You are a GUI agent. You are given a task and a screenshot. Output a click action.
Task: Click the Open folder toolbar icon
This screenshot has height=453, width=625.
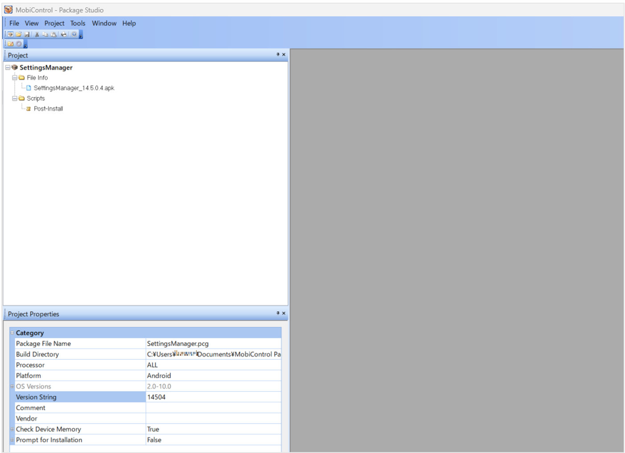tap(19, 34)
